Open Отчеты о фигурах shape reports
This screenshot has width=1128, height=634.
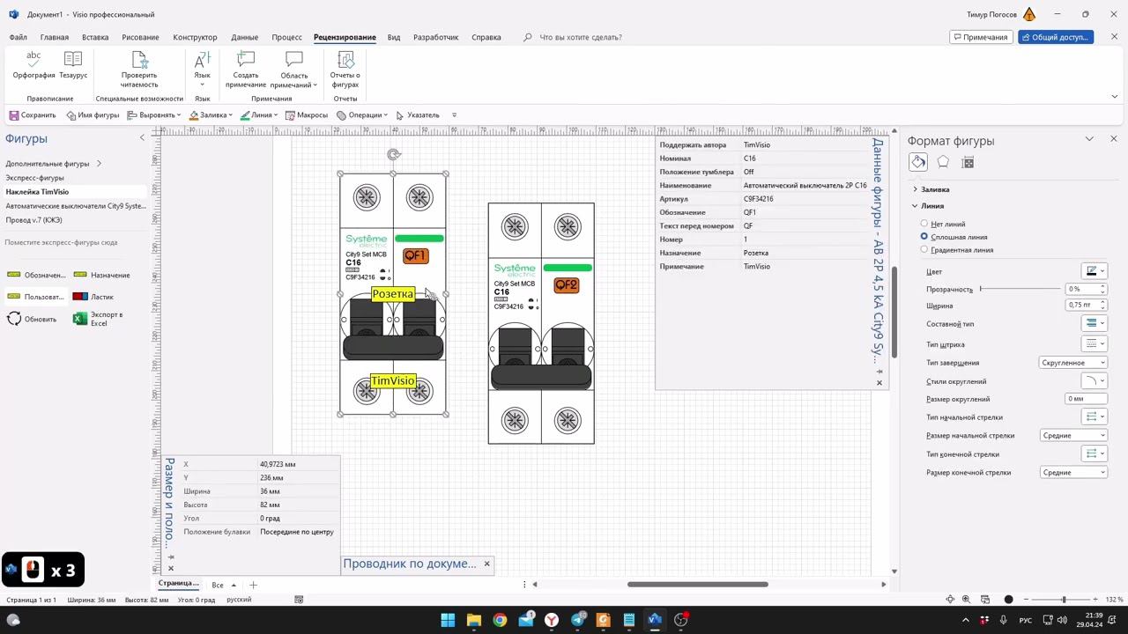pyautogui.click(x=345, y=70)
